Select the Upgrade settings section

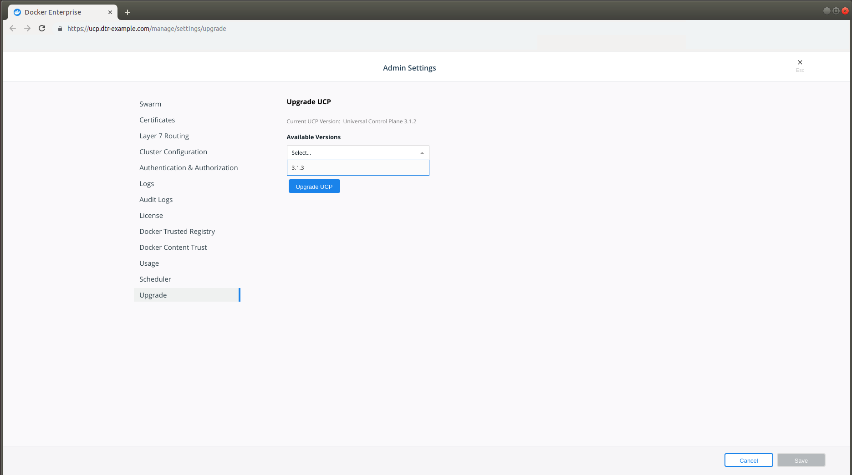pos(187,295)
